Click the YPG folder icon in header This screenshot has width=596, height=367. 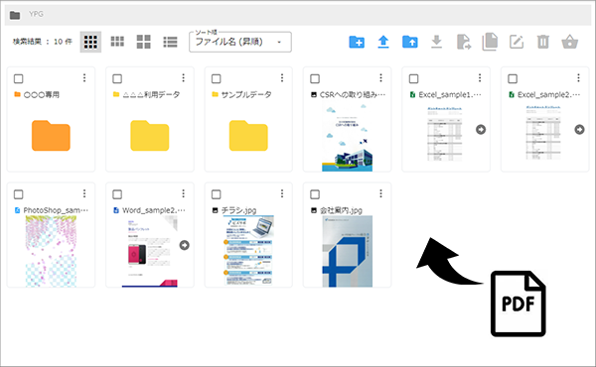click(x=15, y=15)
